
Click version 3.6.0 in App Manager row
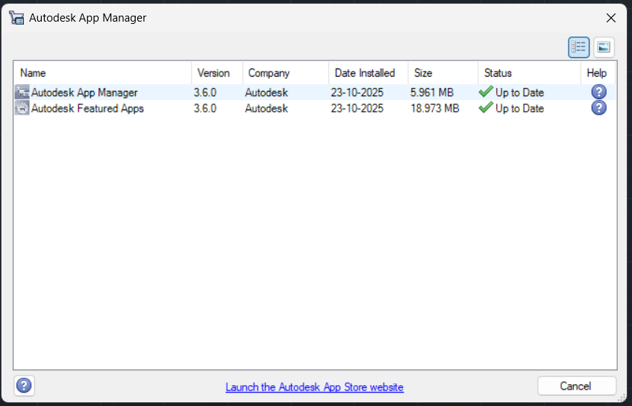(x=204, y=92)
